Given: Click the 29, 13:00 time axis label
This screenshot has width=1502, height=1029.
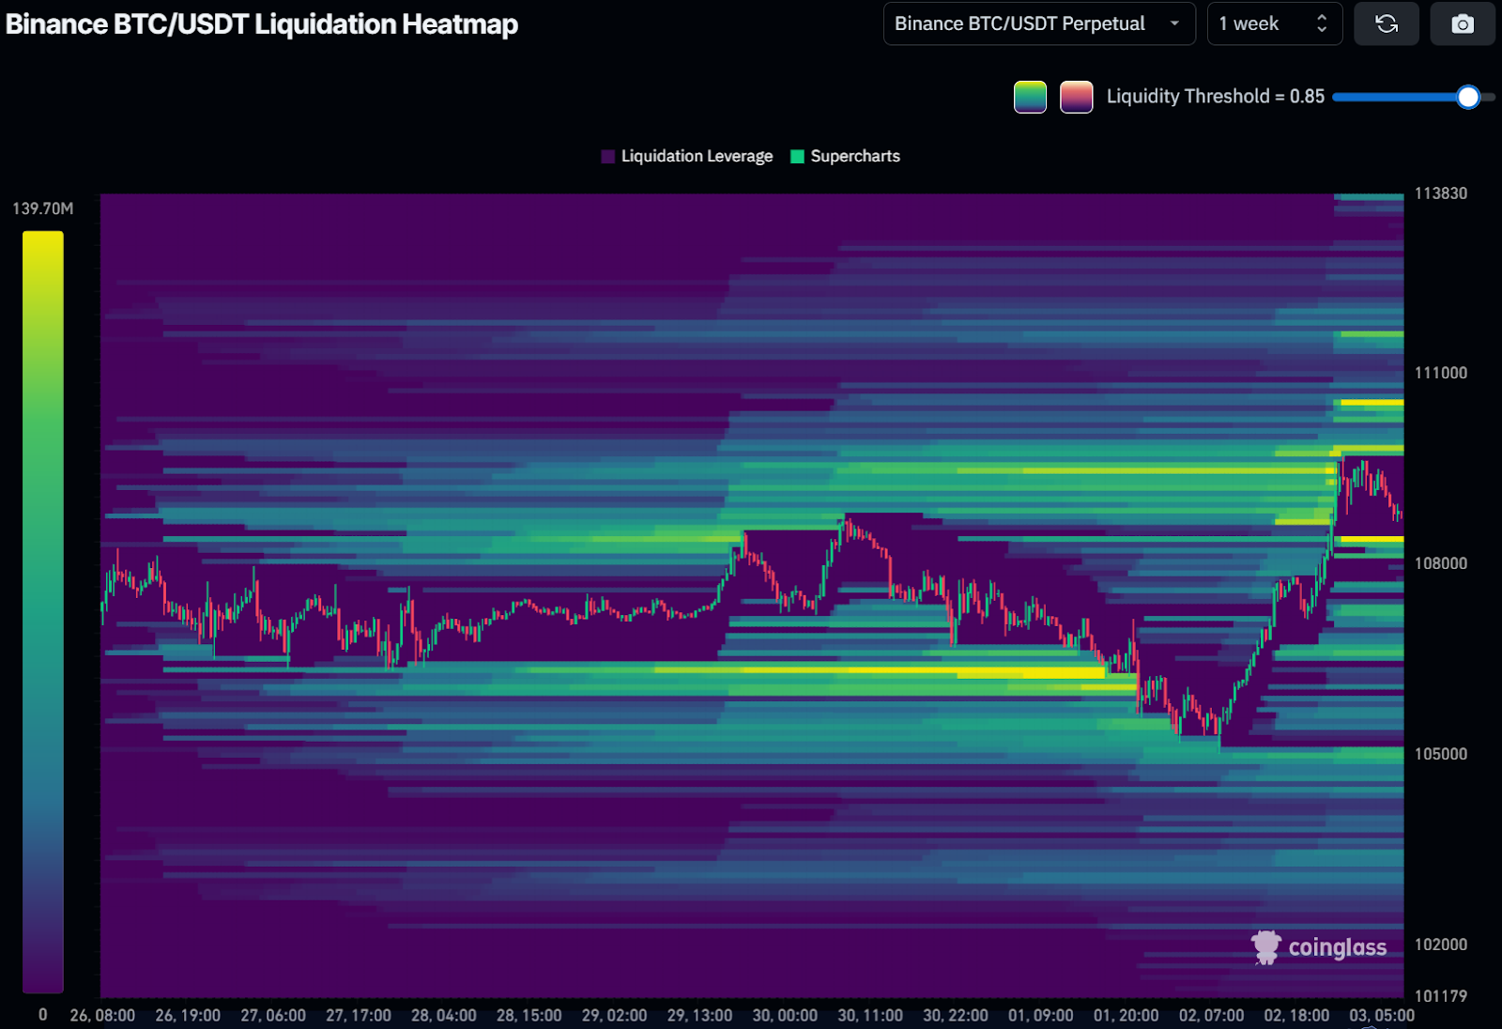Looking at the screenshot, I should click(x=700, y=1016).
